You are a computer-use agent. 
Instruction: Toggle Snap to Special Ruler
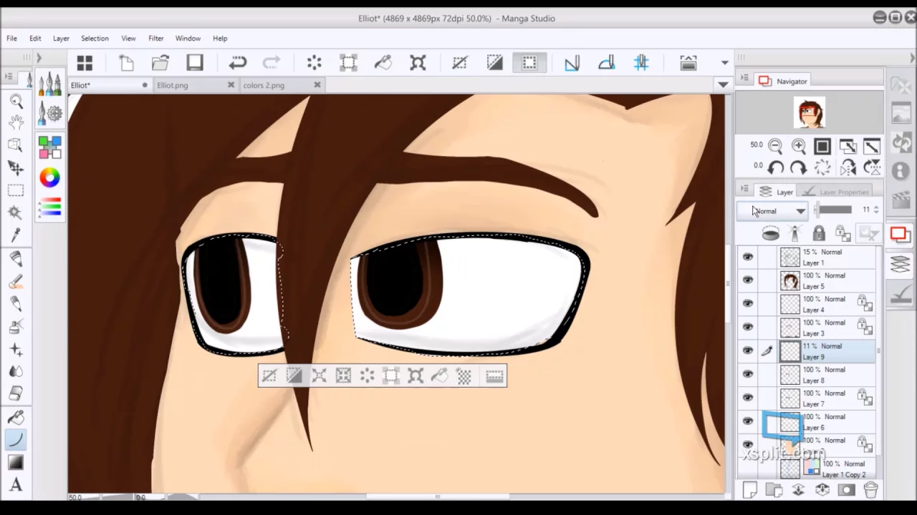pos(606,63)
